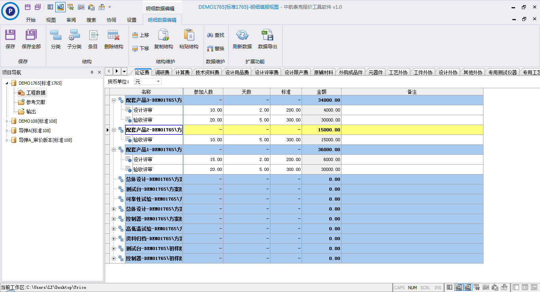Open the quick access toolbar customize arrow

pos(110,7)
